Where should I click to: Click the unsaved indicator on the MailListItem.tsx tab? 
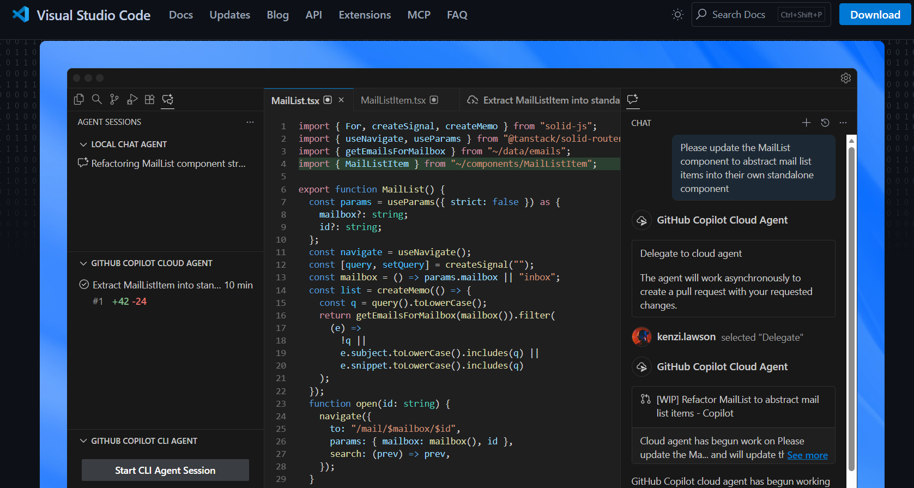(x=434, y=100)
